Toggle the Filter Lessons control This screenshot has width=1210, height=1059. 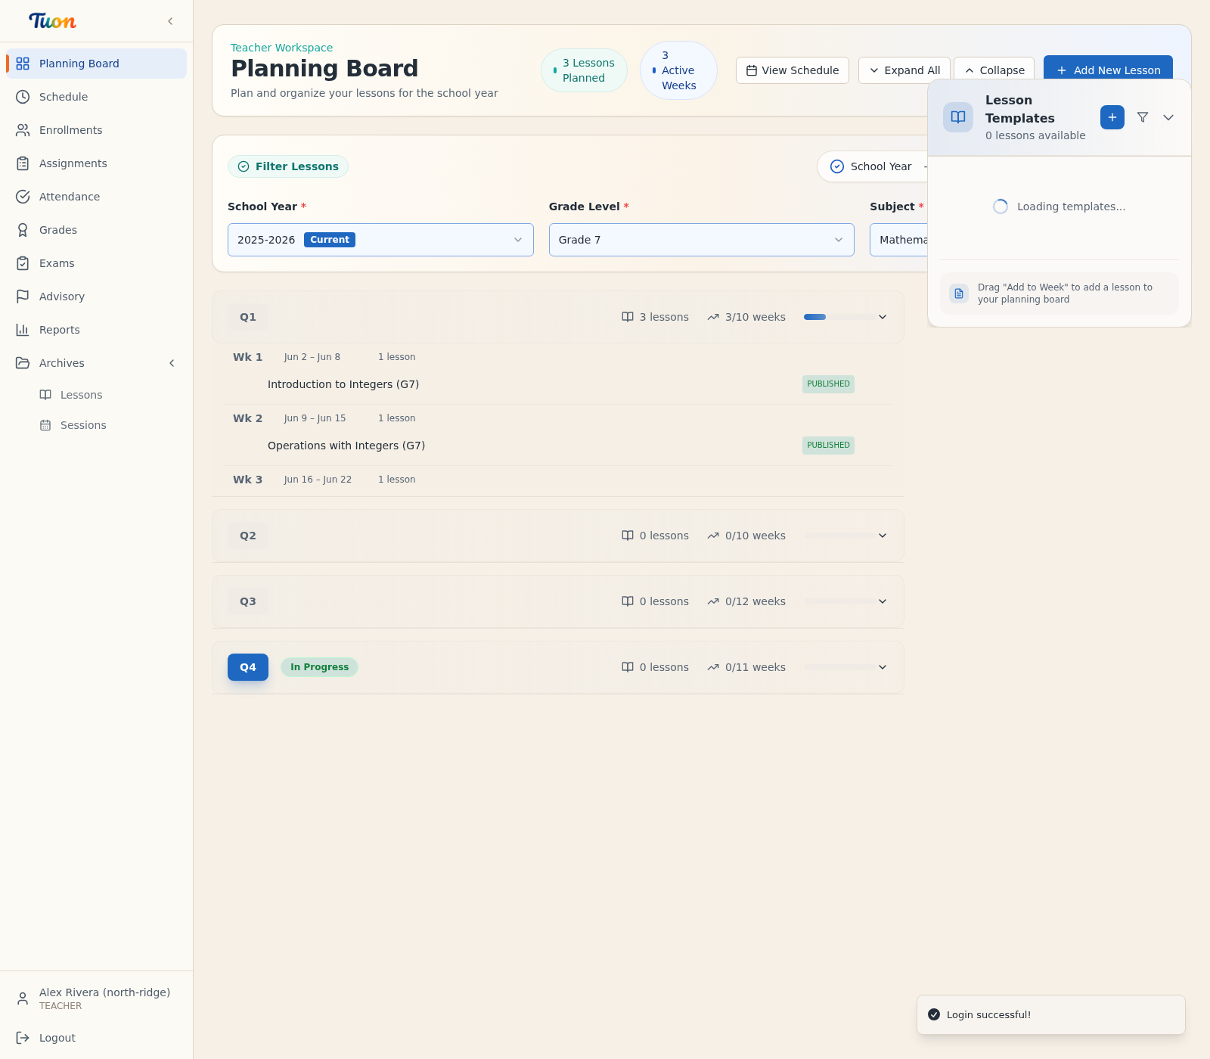[287, 166]
